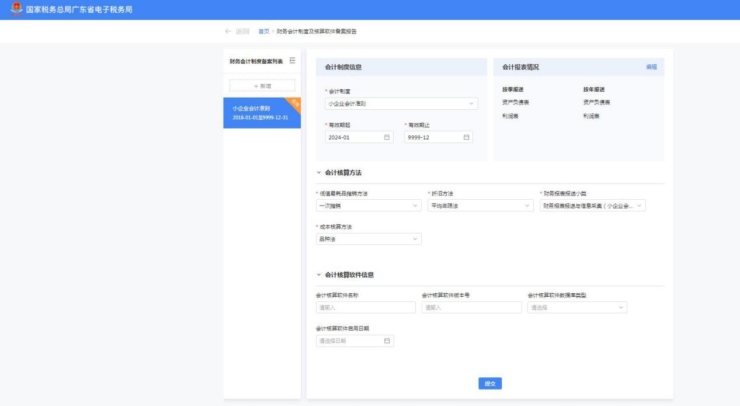Collapse the 会计核算方法 section
740x406 pixels.
click(x=319, y=173)
